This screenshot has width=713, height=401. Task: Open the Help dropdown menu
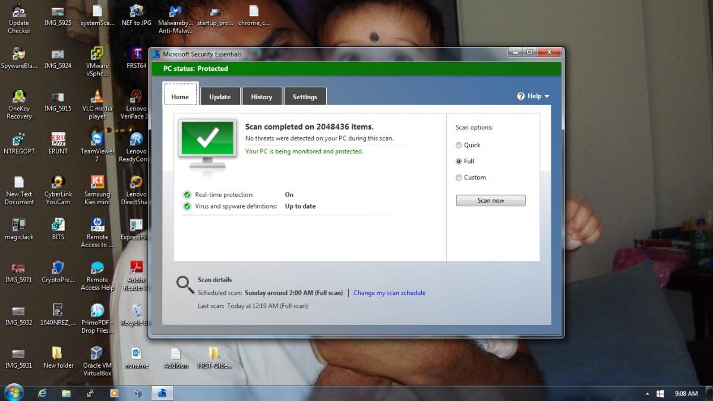pyautogui.click(x=533, y=96)
